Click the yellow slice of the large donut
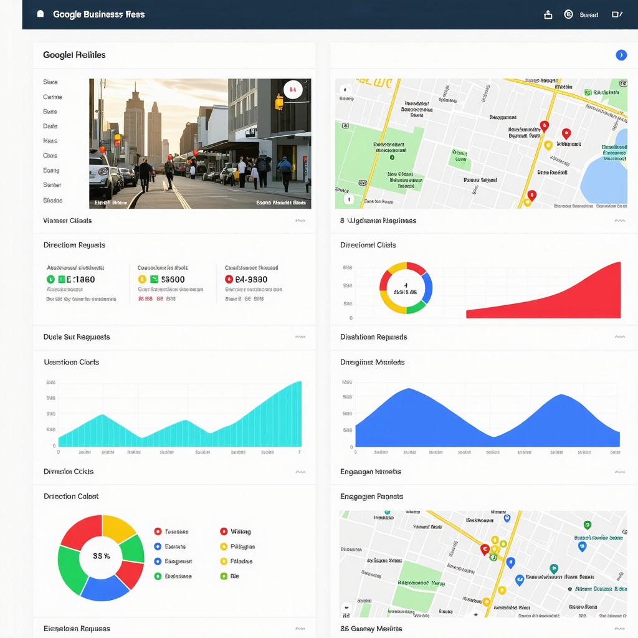The height and width of the screenshot is (638, 638). tap(117, 528)
